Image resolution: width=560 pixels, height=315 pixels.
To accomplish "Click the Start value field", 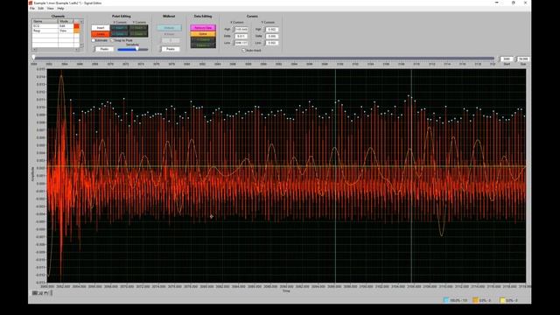I will click(x=507, y=59).
